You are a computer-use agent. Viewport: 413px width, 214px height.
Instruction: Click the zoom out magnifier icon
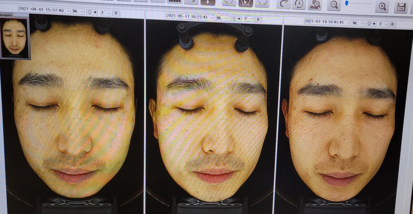pyautogui.click(x=334, y=5)
